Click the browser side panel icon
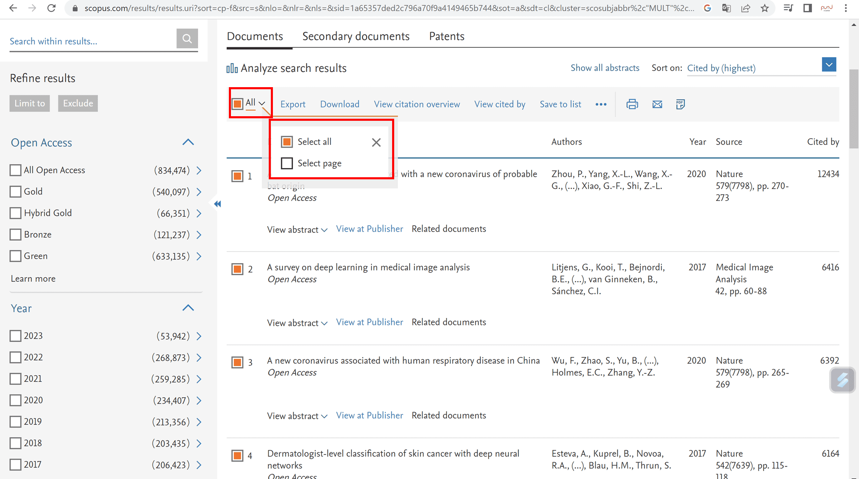This screenshot has width=859, height=479. (x=807, y=8)
